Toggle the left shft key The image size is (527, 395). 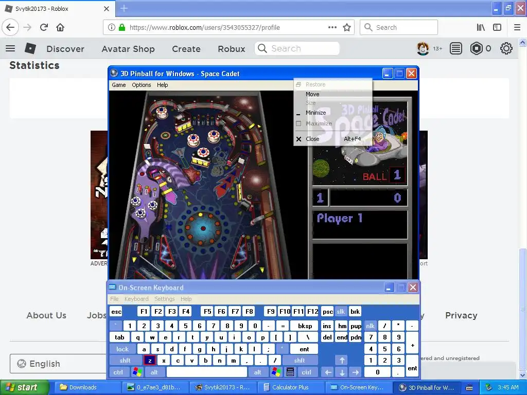coord(125,361)
